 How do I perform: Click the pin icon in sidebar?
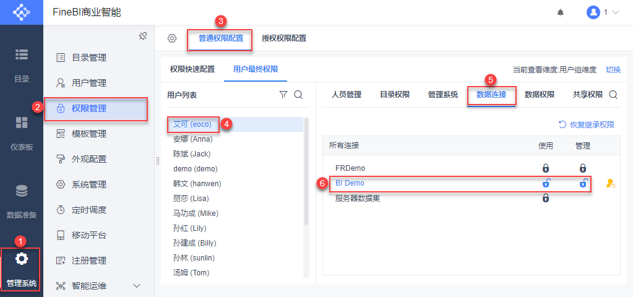[x=142, y=36]
